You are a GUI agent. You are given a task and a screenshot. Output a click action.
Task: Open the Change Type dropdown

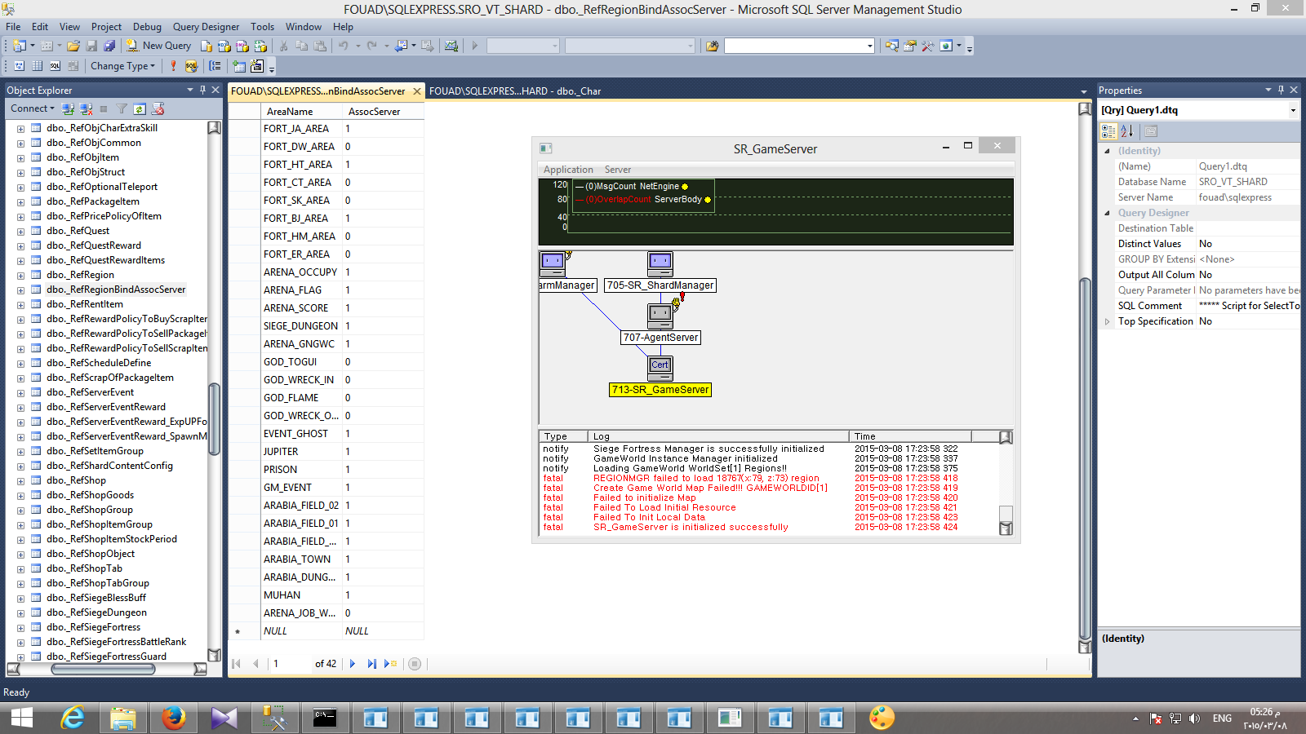(122, 66)
